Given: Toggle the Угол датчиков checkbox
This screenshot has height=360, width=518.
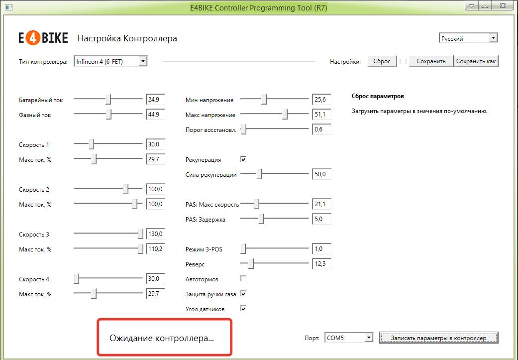Looking at the screenshot, I should pyautogui.click(x=243, y=308).
